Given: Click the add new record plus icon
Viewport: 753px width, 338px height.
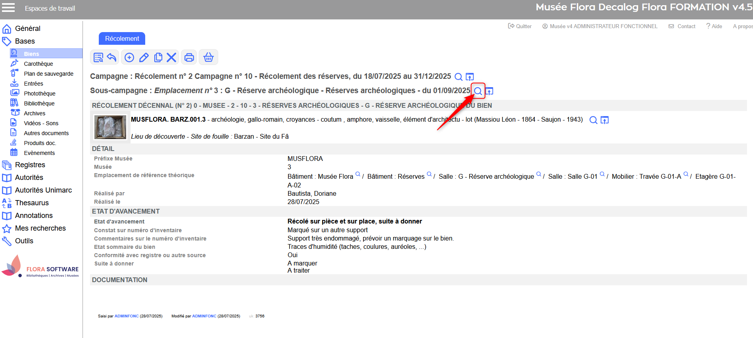Looking at the screenshot, I should pos(129,57).
